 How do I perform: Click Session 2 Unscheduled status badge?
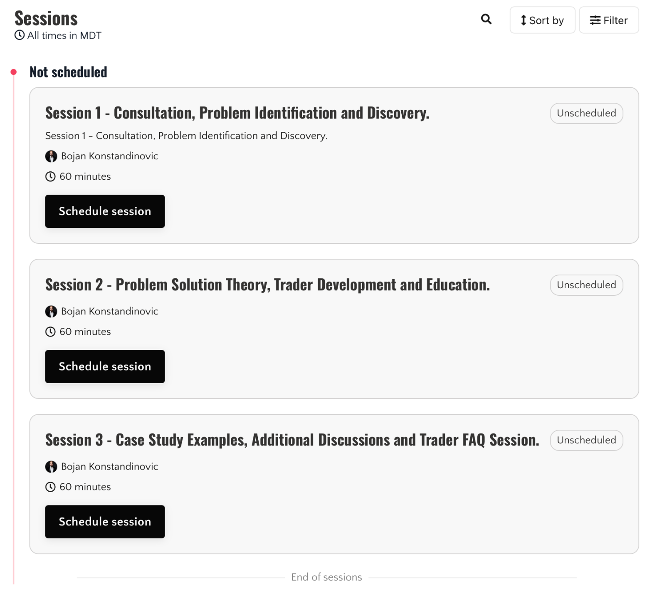[x=586, y=285]
